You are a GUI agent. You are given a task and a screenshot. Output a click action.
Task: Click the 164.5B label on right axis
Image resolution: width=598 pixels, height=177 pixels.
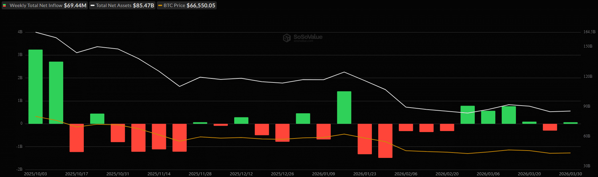pos(589,32)
